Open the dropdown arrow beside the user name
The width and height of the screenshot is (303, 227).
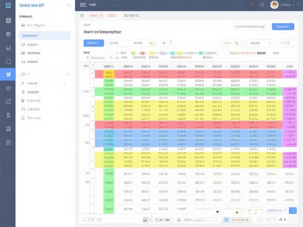pos(294,5)
